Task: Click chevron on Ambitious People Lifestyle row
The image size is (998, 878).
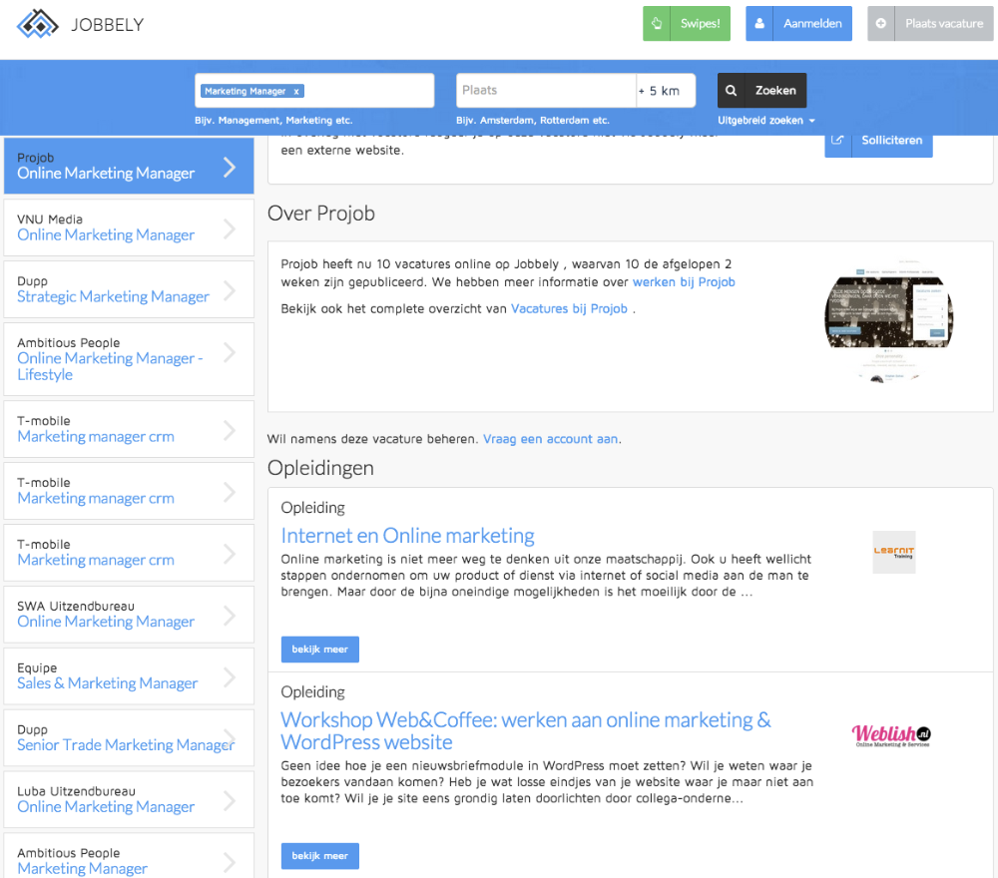Action: tap(230, 352)
